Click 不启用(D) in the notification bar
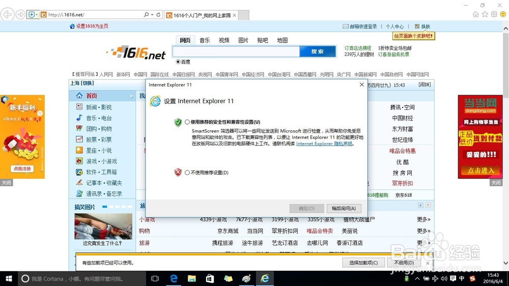Image resolution: width=509 pixels, height=286 pixels. (x=404, y=263)
